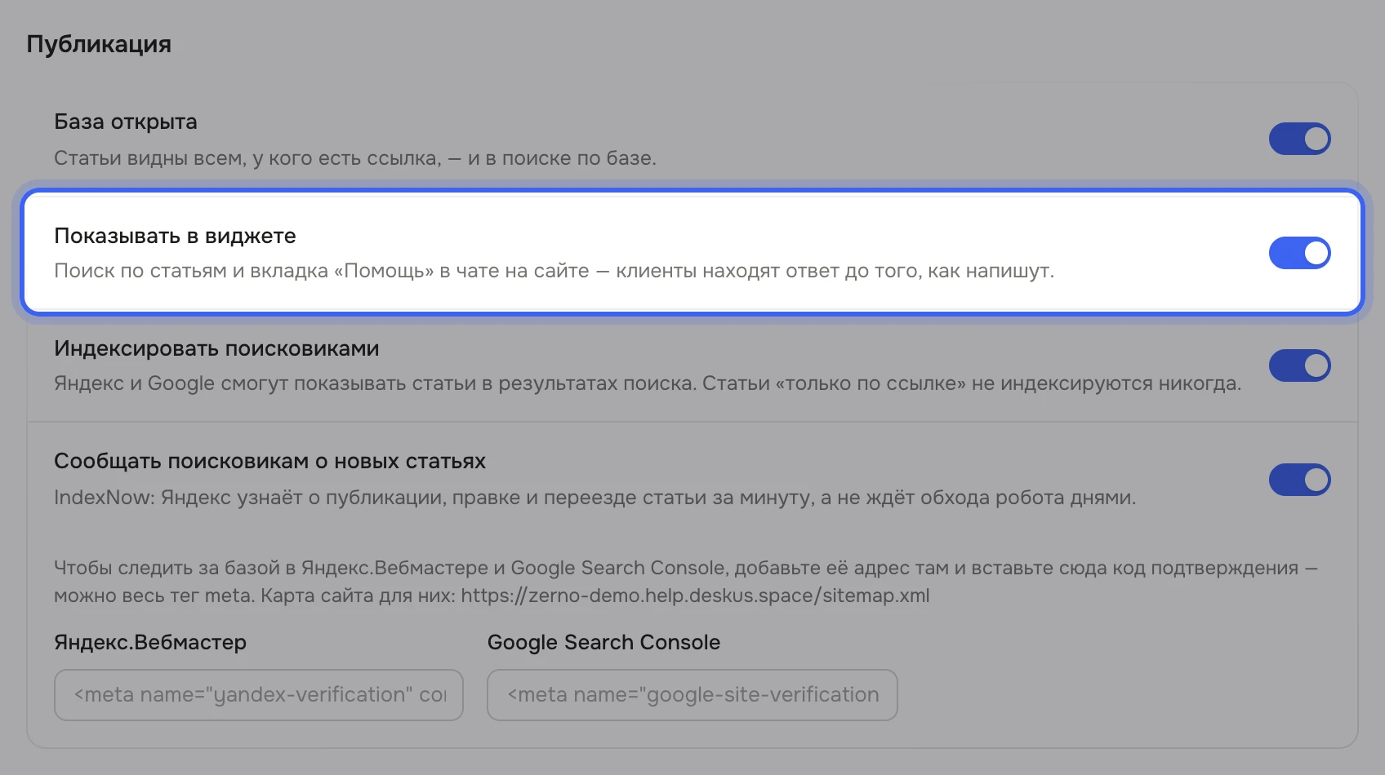The height and width of the screenshot is (775, 1385).
Task: Click the «Google Search Console» field label
Action: [603, 642]
